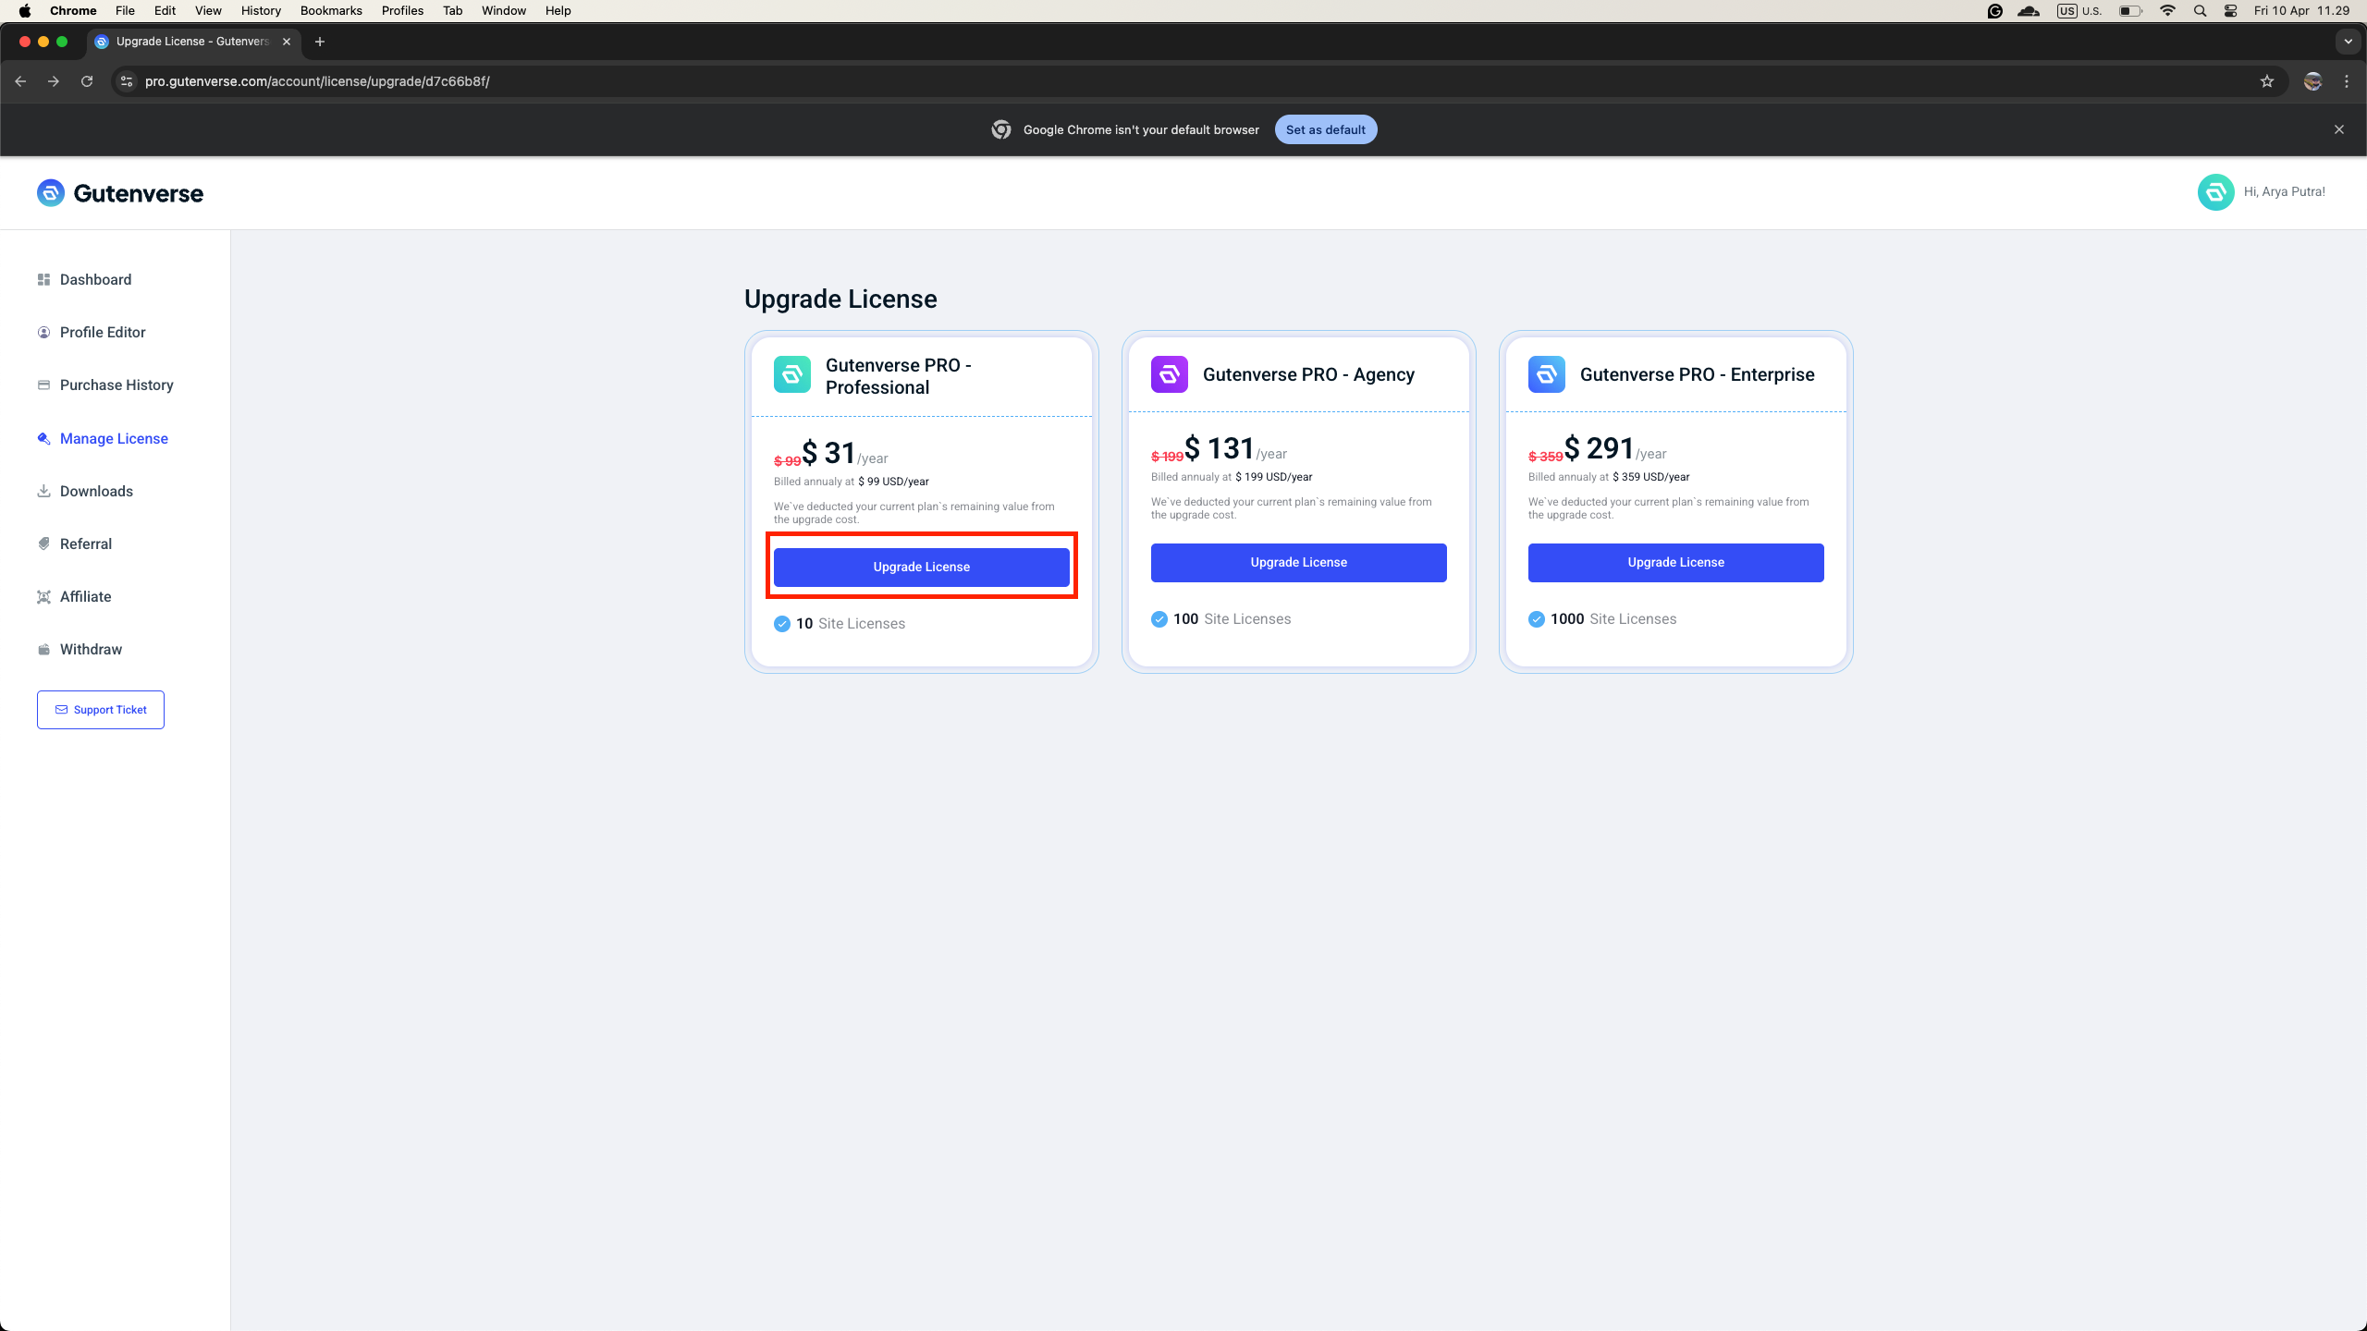Upgrade license to the Agency plan
This screenshot has height=1331, width=2367.
coord(1298,563)
